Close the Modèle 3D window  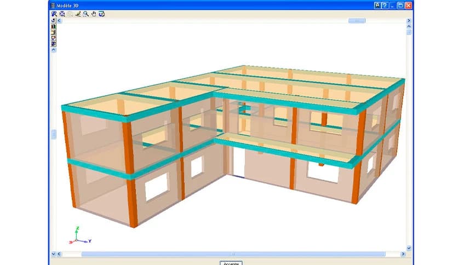click(x=408, y=5)
